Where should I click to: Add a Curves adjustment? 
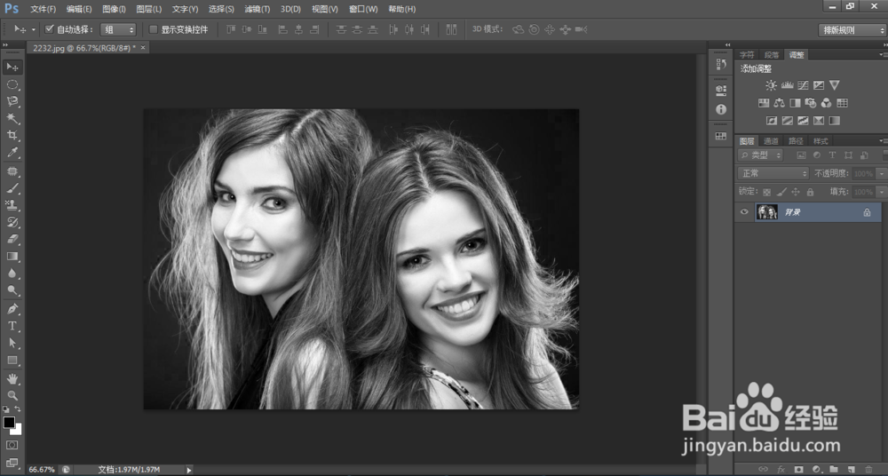(803, 85)
